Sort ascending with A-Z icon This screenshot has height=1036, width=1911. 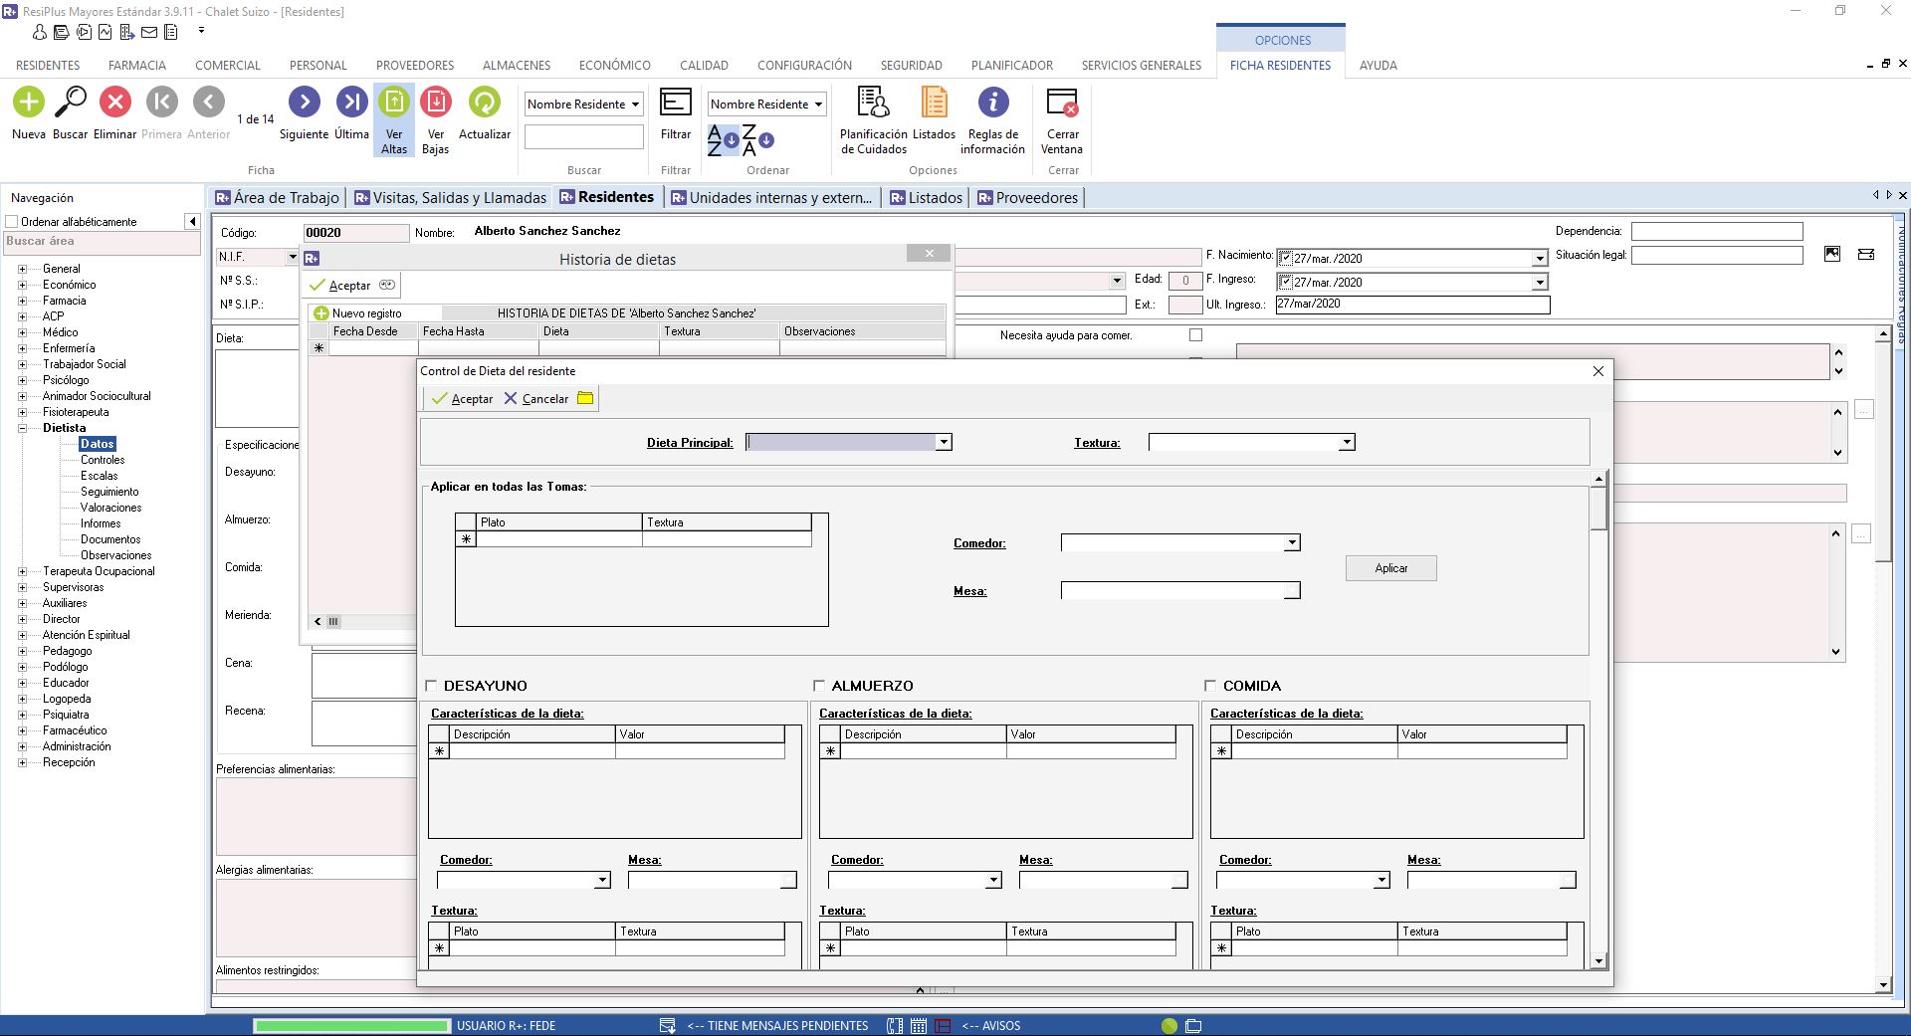(723, 140)
